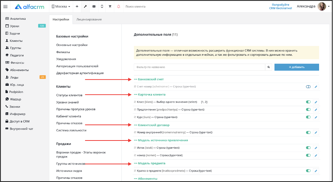This screenshot has height=182, width=333.
Task: Collapse the Модель источника привлечения group
Action: point(161,140)
